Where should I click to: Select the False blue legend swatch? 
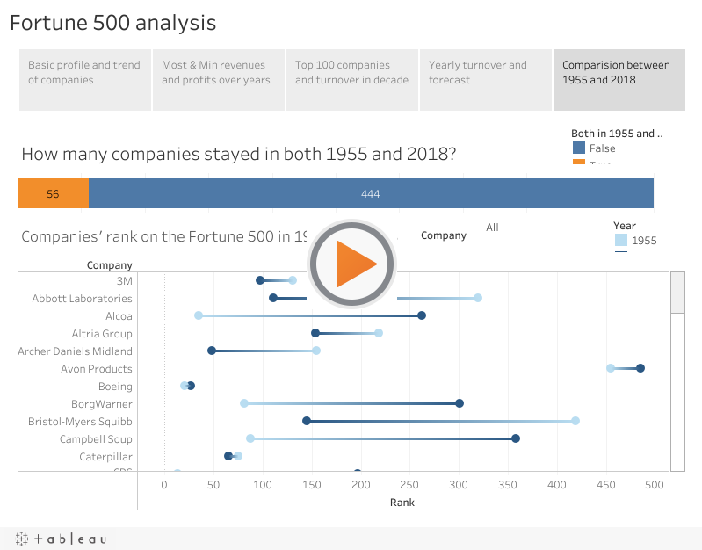[579, 148]
